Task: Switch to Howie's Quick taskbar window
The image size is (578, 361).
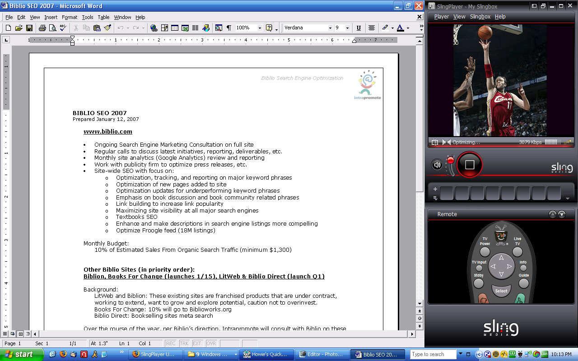Action: pos(267,354)
